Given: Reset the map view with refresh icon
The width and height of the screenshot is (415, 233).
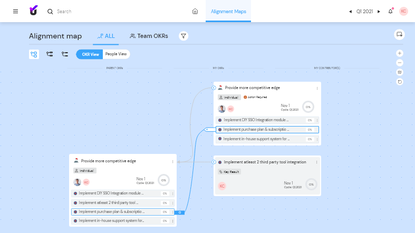Looking at the screenshot, I should pos(400,82).
